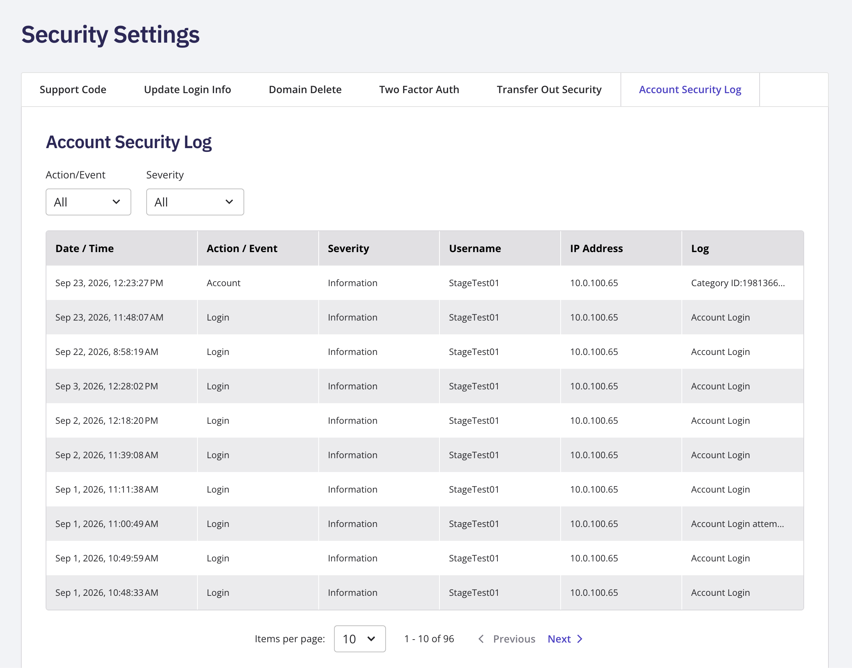Select log entry Sep 2, 2026, 11:39:08 AM
This screenshot has width=852, height=668.
click(425, 455)
